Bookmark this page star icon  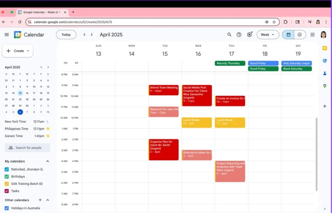274,22
